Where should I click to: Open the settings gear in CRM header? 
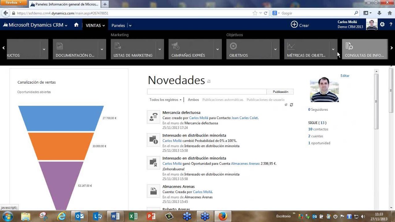pos(382,24)
